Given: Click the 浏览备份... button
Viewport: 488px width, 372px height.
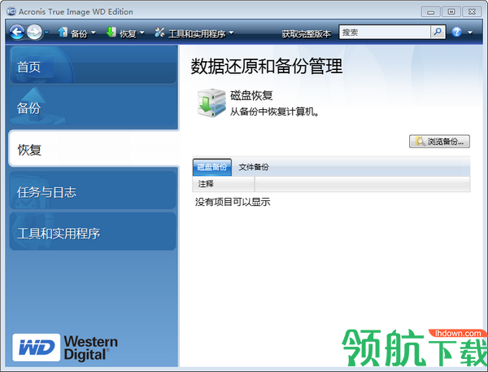Looking at the screenshot, I should [x=439, y=142].
